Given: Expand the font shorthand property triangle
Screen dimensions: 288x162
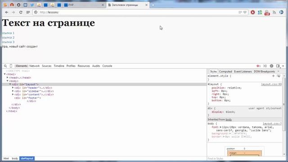Looking at the screenshot, I should [x=221, y=127].
